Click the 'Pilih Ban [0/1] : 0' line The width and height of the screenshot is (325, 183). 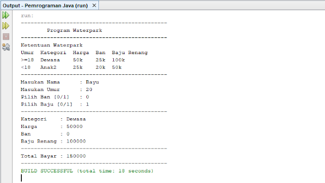55,97
